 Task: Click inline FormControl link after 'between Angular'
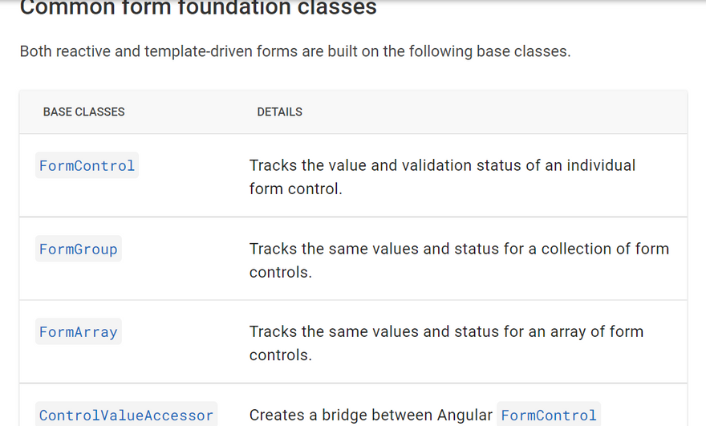[549, 416]
